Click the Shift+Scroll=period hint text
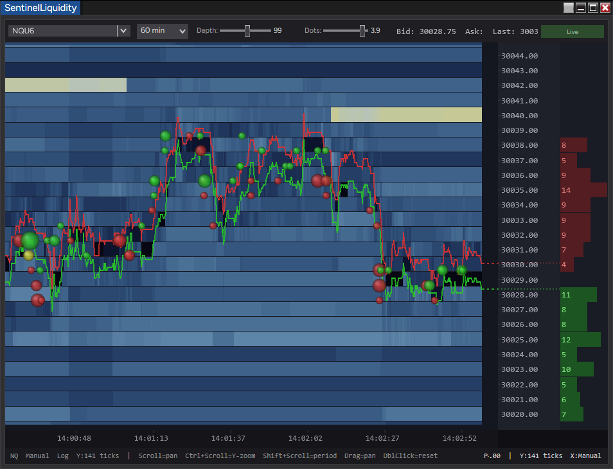 point(299,456)
